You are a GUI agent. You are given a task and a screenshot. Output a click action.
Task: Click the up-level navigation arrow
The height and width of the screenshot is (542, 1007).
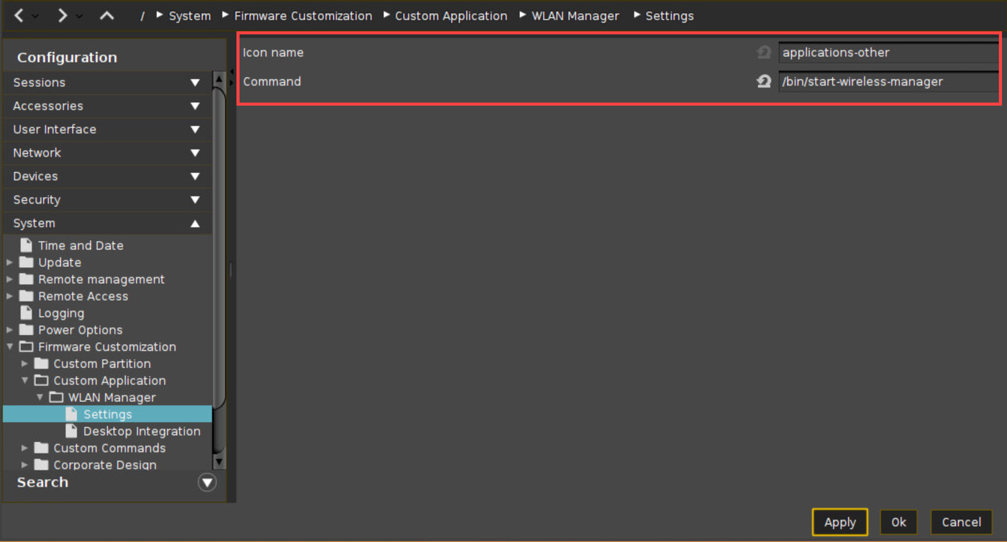pyautogui.click(x=106, y=15)
